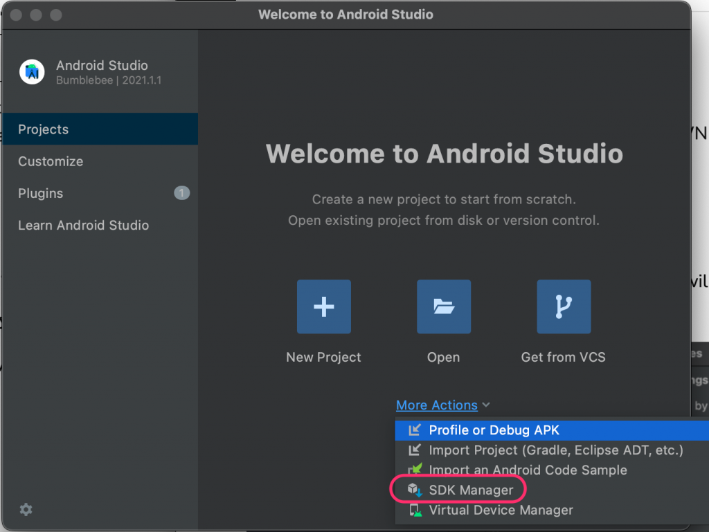Click the Get from VCS branch icon
This screenshot has width=709, height=532.
pyautogui.click(x=564, y=306)
